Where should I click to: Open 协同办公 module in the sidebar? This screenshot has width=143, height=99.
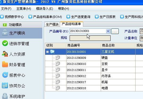(x=17, y=86)
